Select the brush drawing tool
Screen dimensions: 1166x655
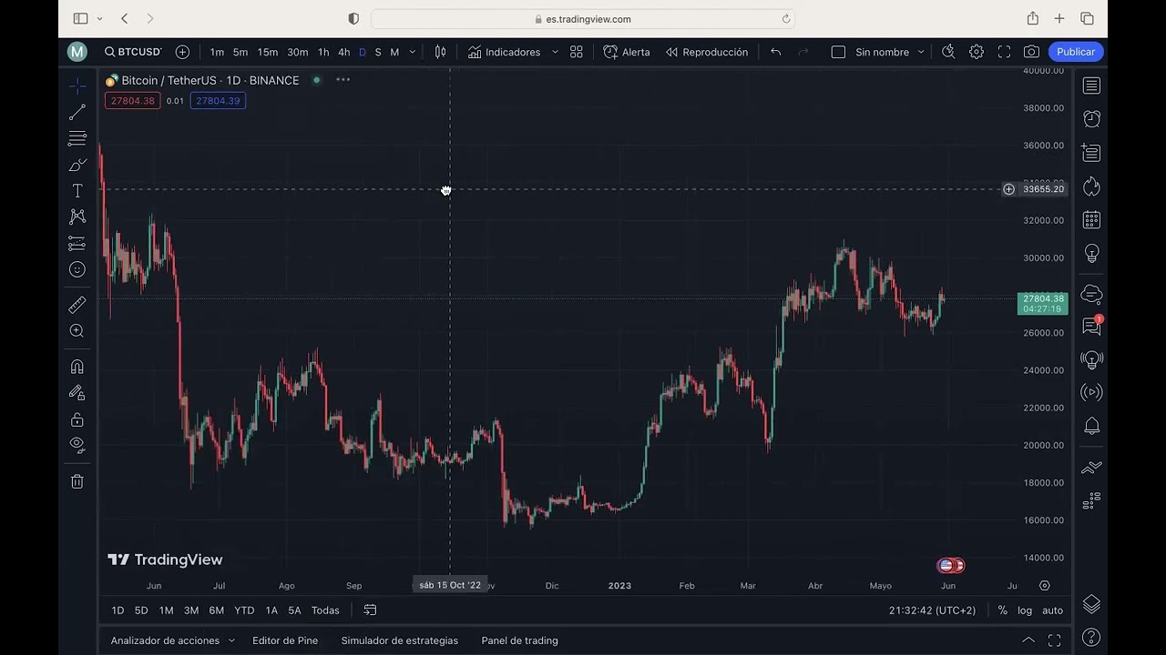point(77,165)
